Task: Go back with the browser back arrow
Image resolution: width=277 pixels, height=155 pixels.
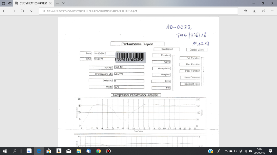Action: [5, 11]
